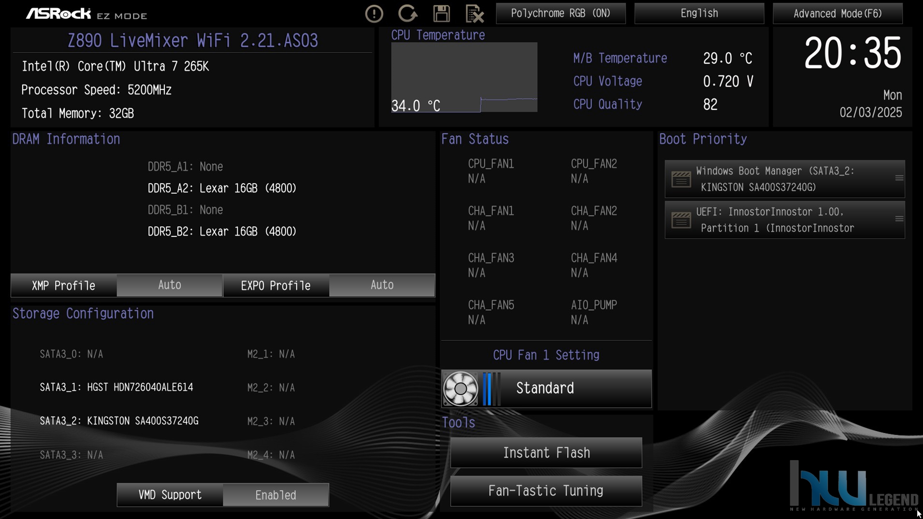Launch Instant Flash tool
Viewport: 923px width, 519px height.
tap(546, 453)
